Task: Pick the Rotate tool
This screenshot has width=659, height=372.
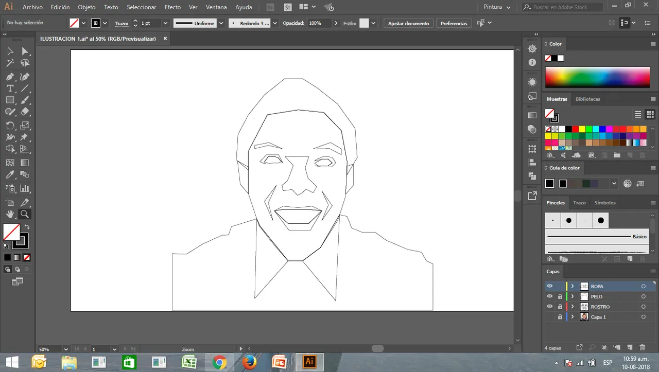Action: (x=10, y=125)
